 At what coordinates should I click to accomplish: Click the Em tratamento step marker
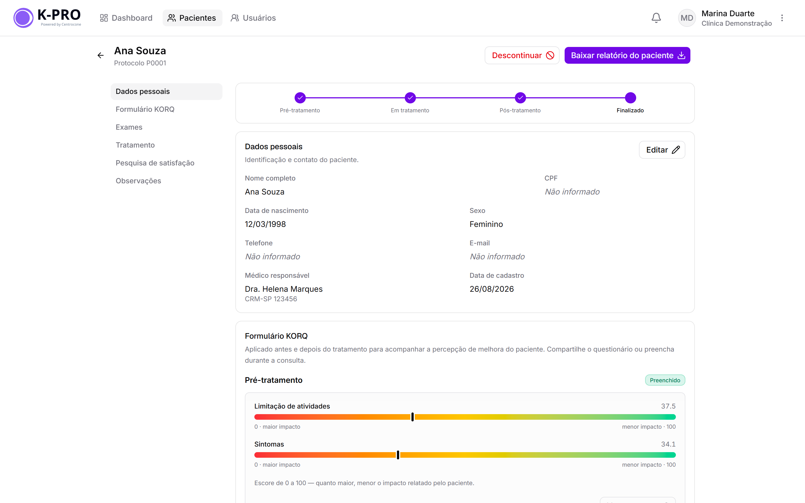click(x=410, y=98)
